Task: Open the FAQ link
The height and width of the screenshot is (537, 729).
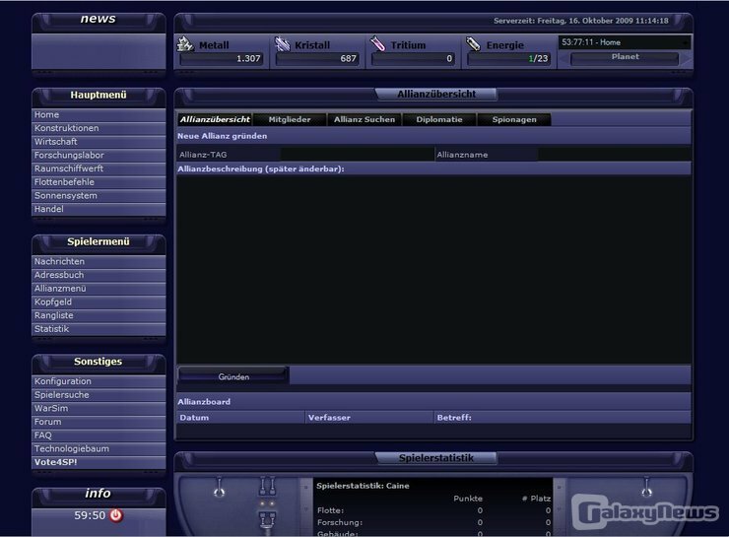Action: point(99,436)
